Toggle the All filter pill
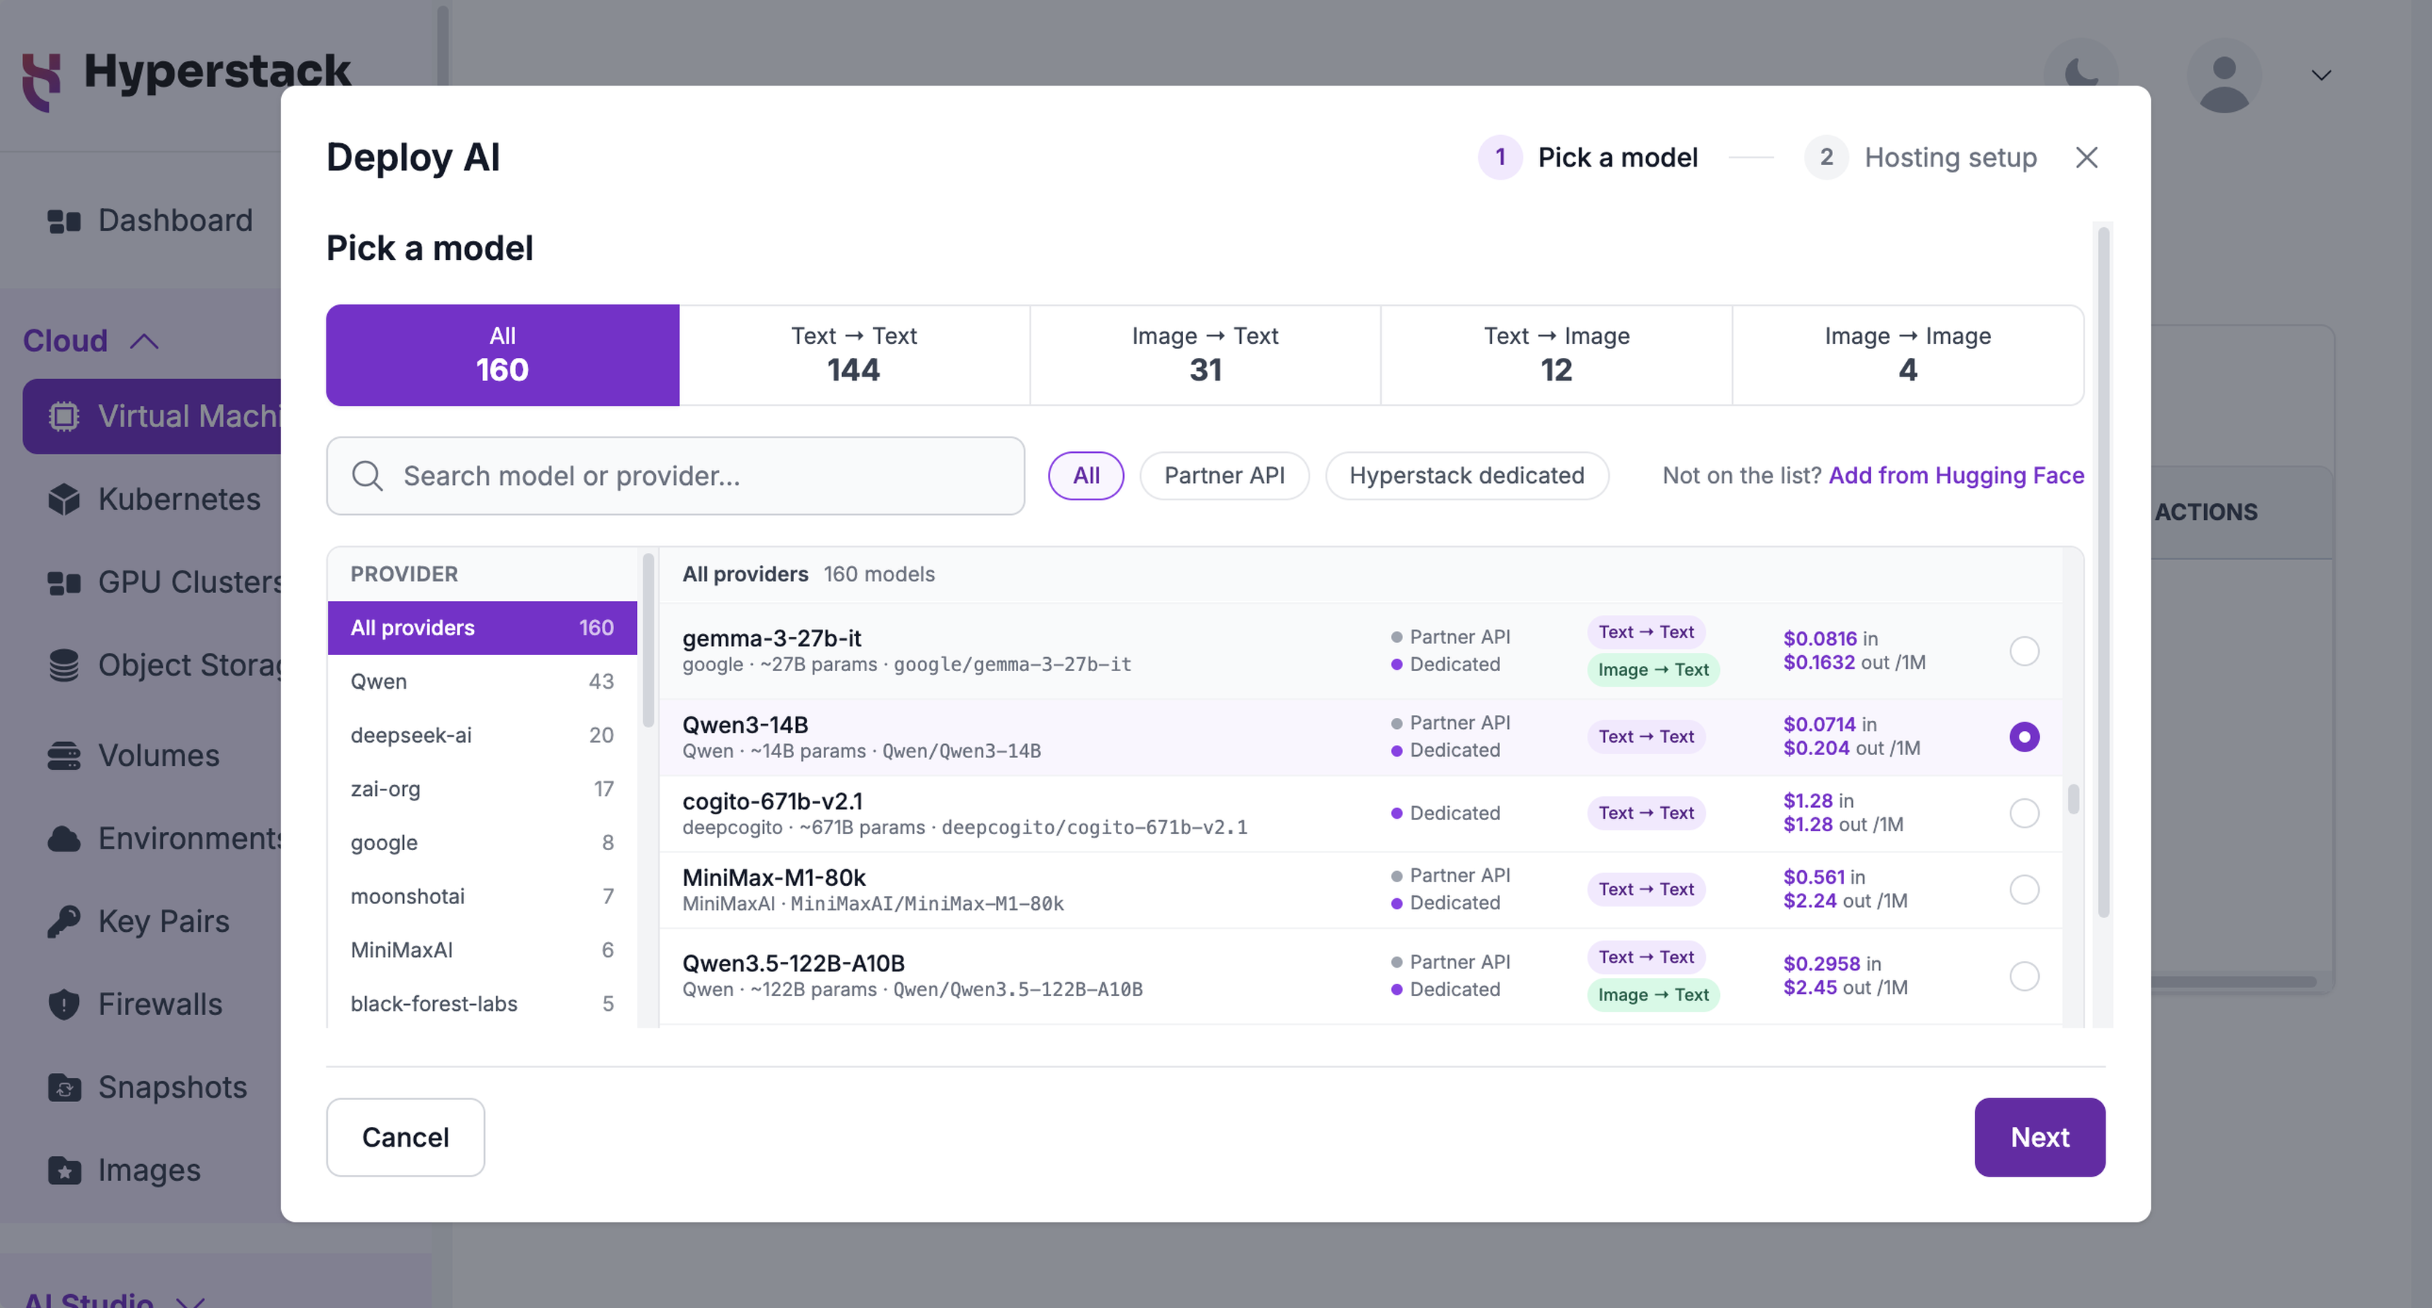Viewport: 2432px width, 1308px height. [1086, 476]
